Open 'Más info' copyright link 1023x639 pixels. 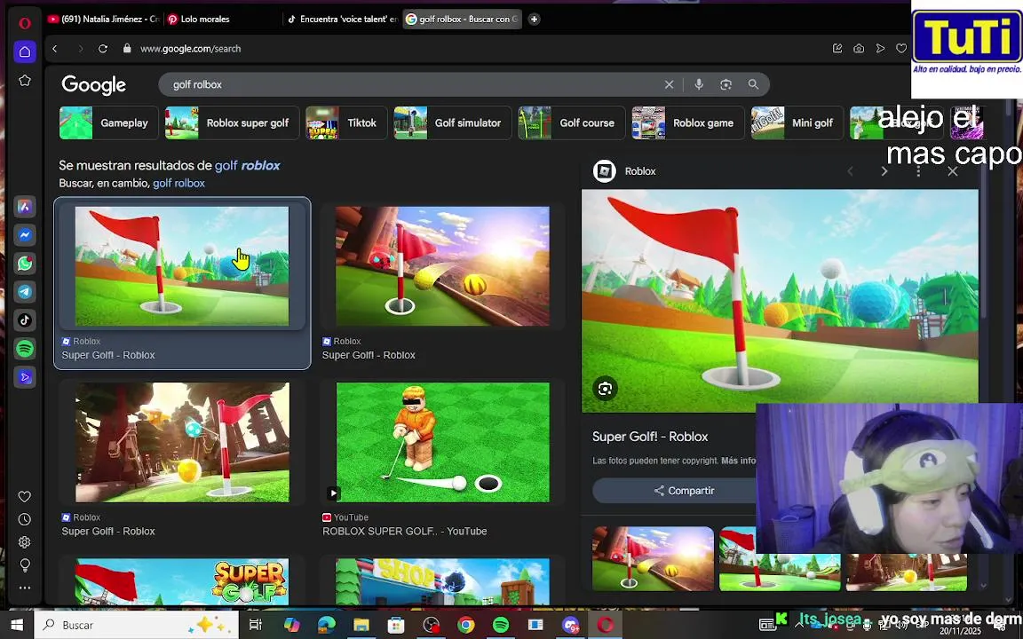(739, 461)
